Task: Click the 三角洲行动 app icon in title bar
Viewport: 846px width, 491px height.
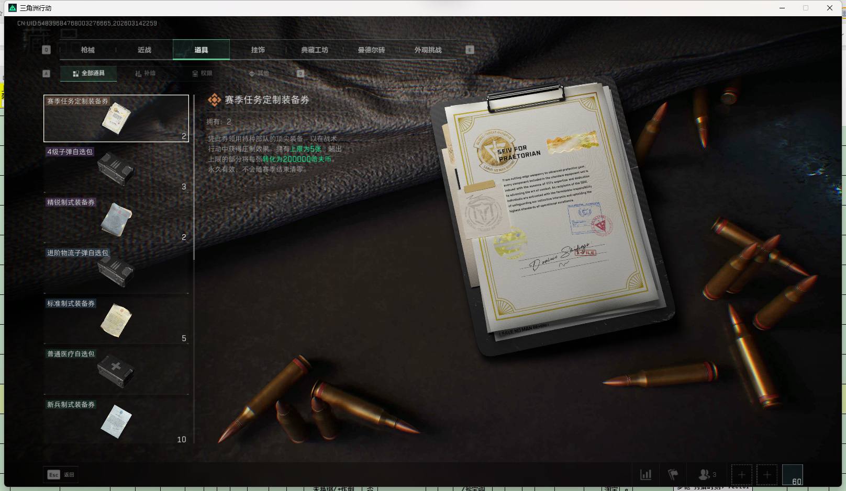Action: (13, 8)
